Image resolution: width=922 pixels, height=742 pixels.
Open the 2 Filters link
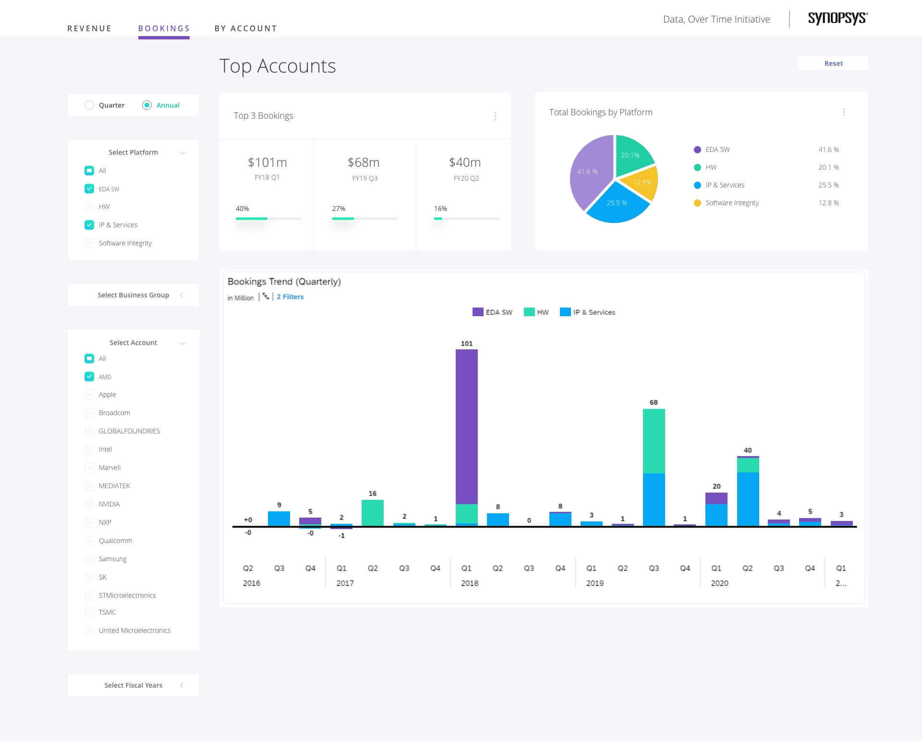click(x=290, y=297)
